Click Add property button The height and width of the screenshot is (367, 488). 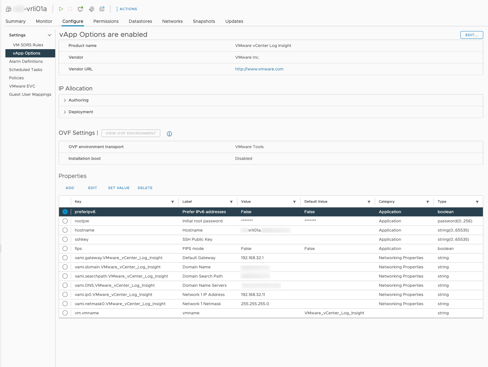pyautogui.click(x=70, y=188)
